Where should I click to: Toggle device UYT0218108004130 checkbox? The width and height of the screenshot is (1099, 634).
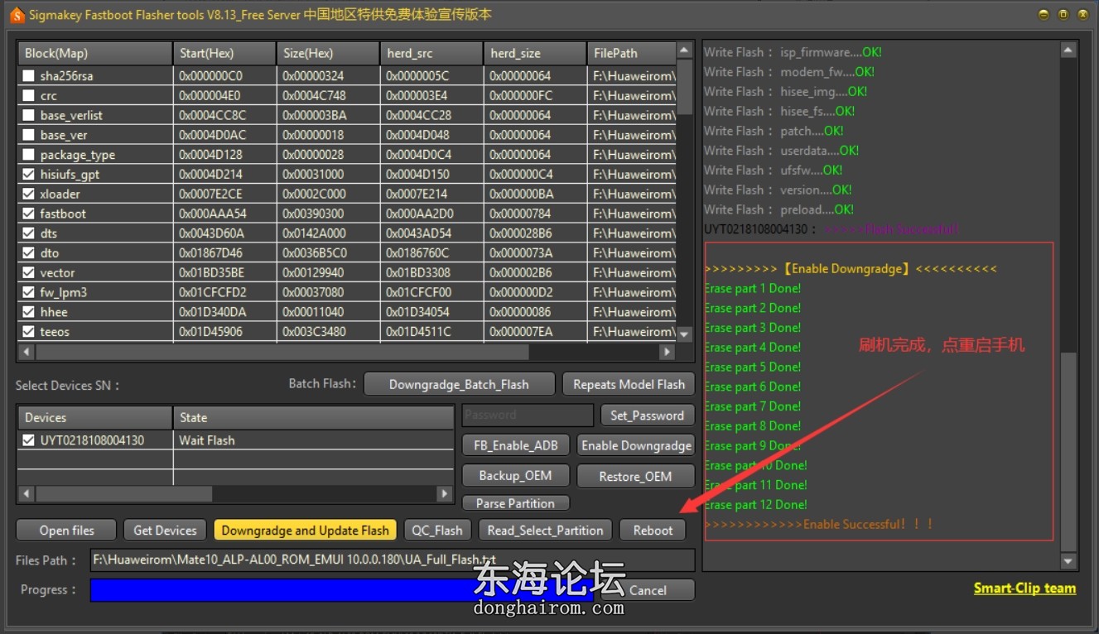[29, 440]
